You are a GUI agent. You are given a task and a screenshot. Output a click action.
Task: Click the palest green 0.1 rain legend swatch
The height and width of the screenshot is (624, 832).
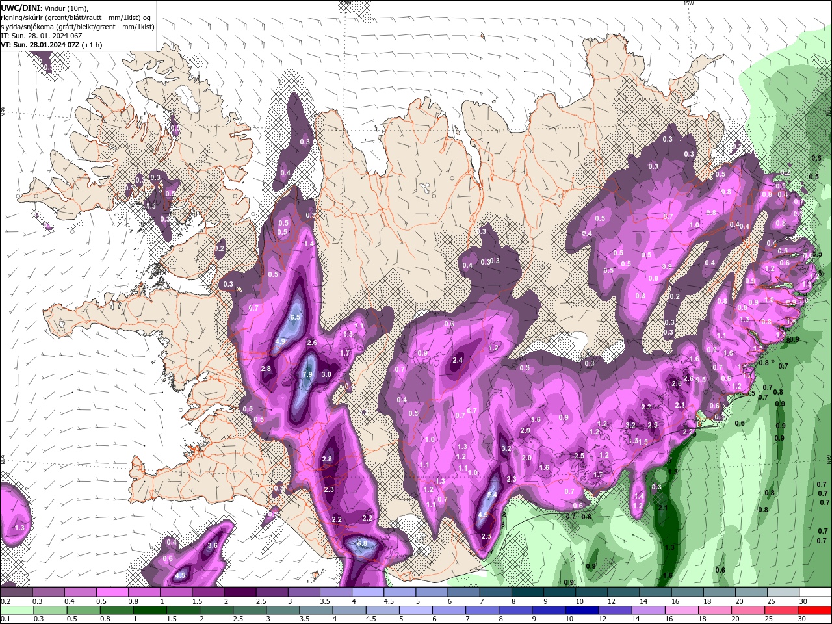(16, 610)
